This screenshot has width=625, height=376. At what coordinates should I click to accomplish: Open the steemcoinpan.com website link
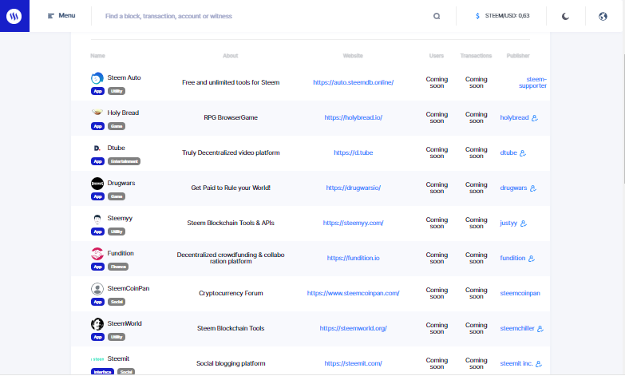[353, 293]
